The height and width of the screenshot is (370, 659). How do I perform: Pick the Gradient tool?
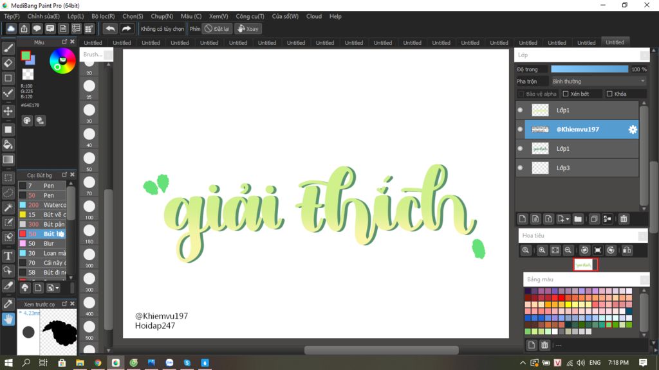pyautogui.click(x=8, y=159)
